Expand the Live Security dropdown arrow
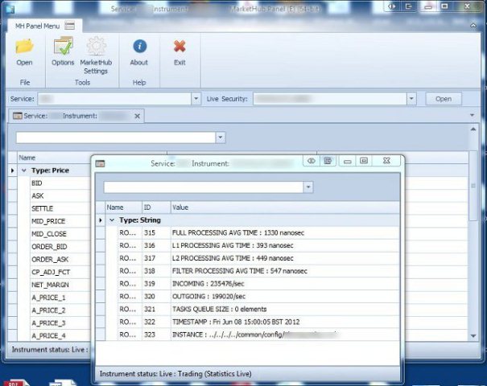 pyautogui.click(x=411, y=98)
